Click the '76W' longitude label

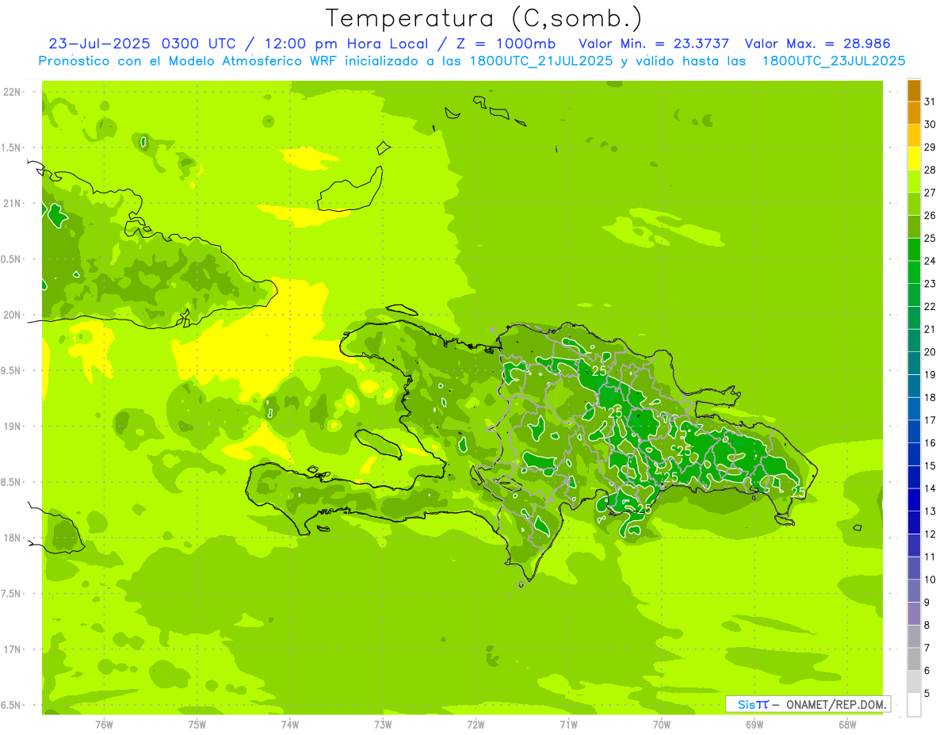click(104, 725)
